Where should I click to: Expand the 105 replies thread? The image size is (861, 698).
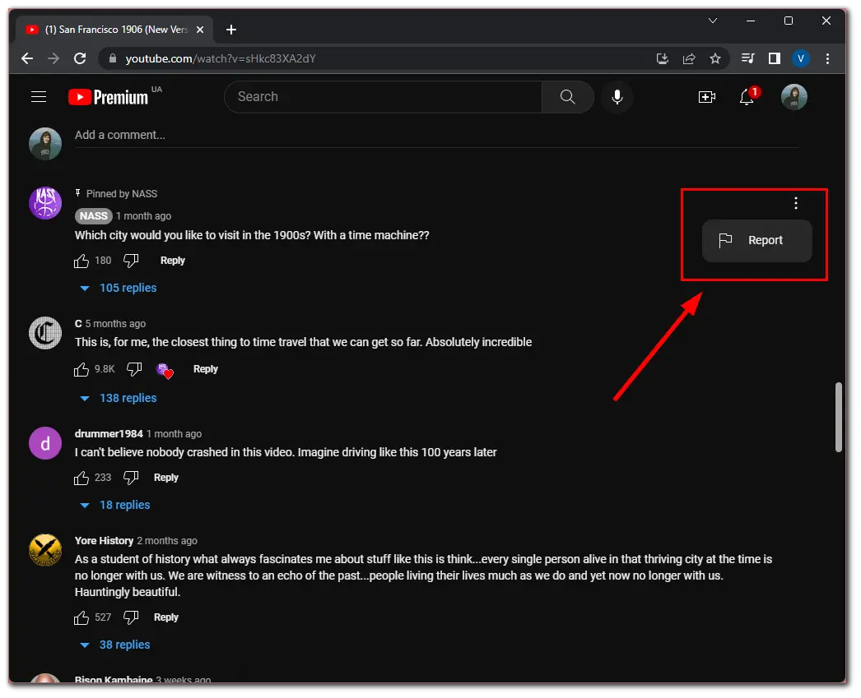tap(119, 288)
